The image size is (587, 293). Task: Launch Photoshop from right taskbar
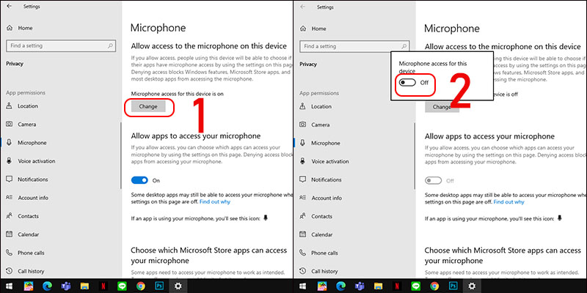453,286
